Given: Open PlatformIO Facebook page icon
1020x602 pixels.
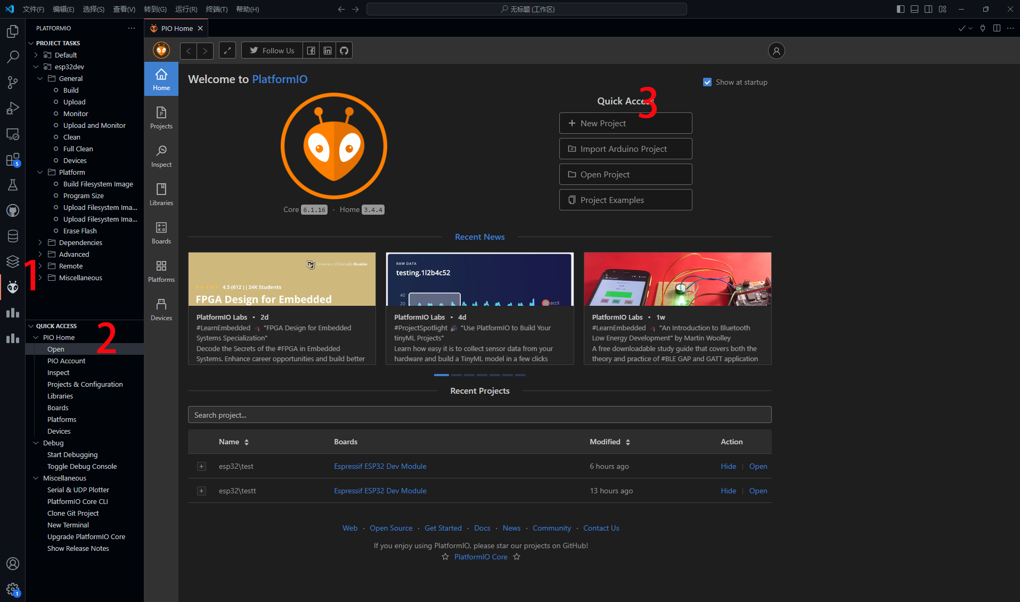Looking at the screenshot, I should [x=311, y=51].
